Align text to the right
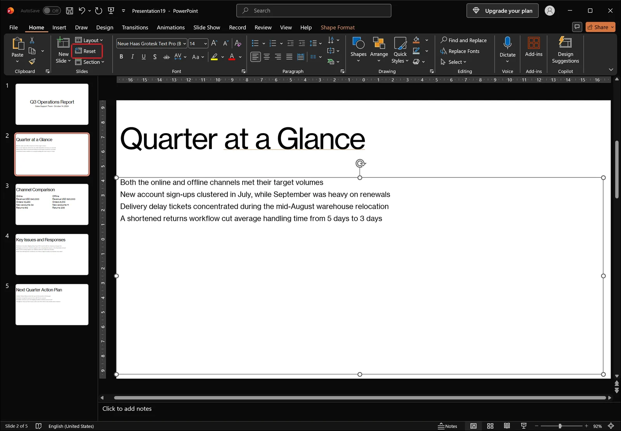Screen dimensions: 621x431 [278, 57]
